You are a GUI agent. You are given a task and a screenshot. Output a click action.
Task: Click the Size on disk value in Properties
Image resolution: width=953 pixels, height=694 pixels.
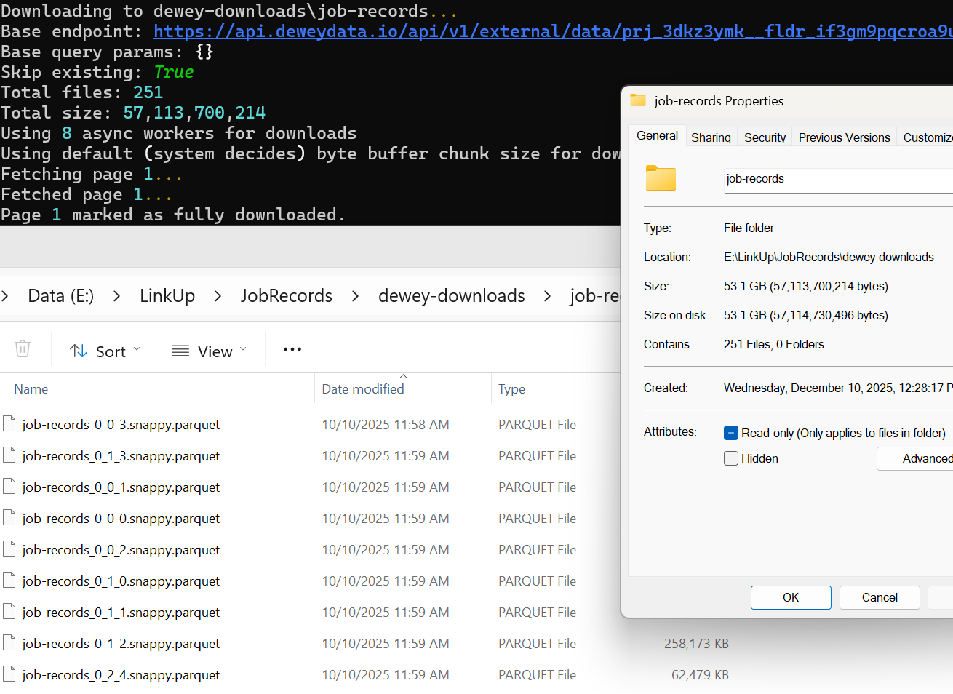coord(805,315)
